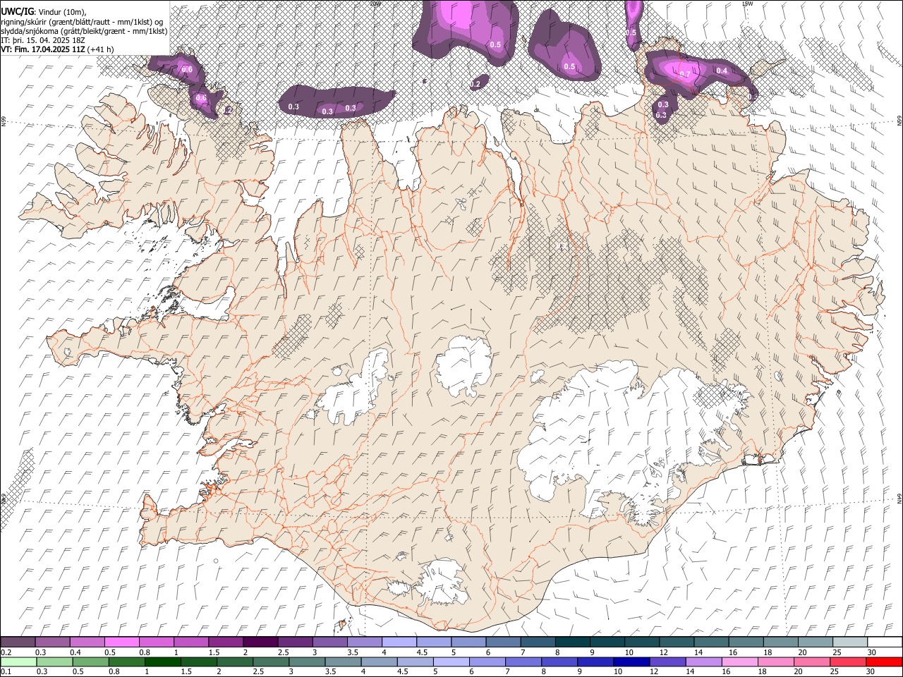The image size is (903, 677).
Task: Click the '0.1' bottom-row legend label
Action: click(x=6, y=672)
